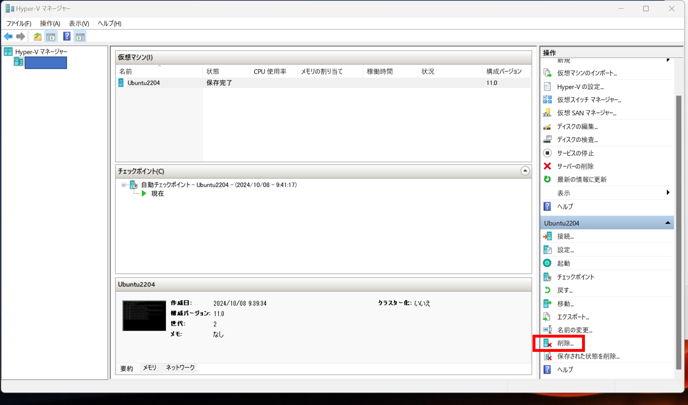The width and height of the screenshot is (688, 405).
Task: Open 設定 for Ubuntu2204
Action: click(x=565, y=250)
